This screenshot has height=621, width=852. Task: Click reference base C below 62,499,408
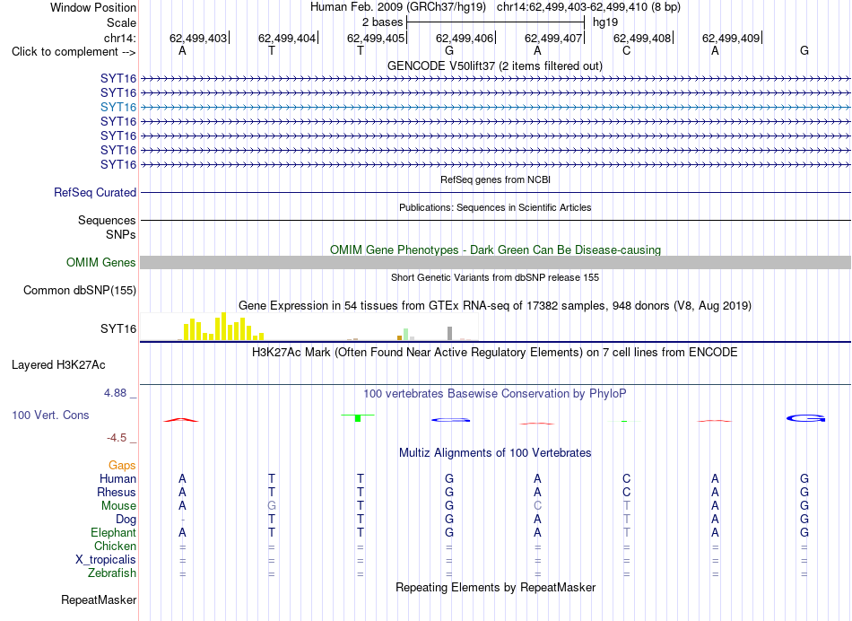pyautogui.click(x=627, y=51)
